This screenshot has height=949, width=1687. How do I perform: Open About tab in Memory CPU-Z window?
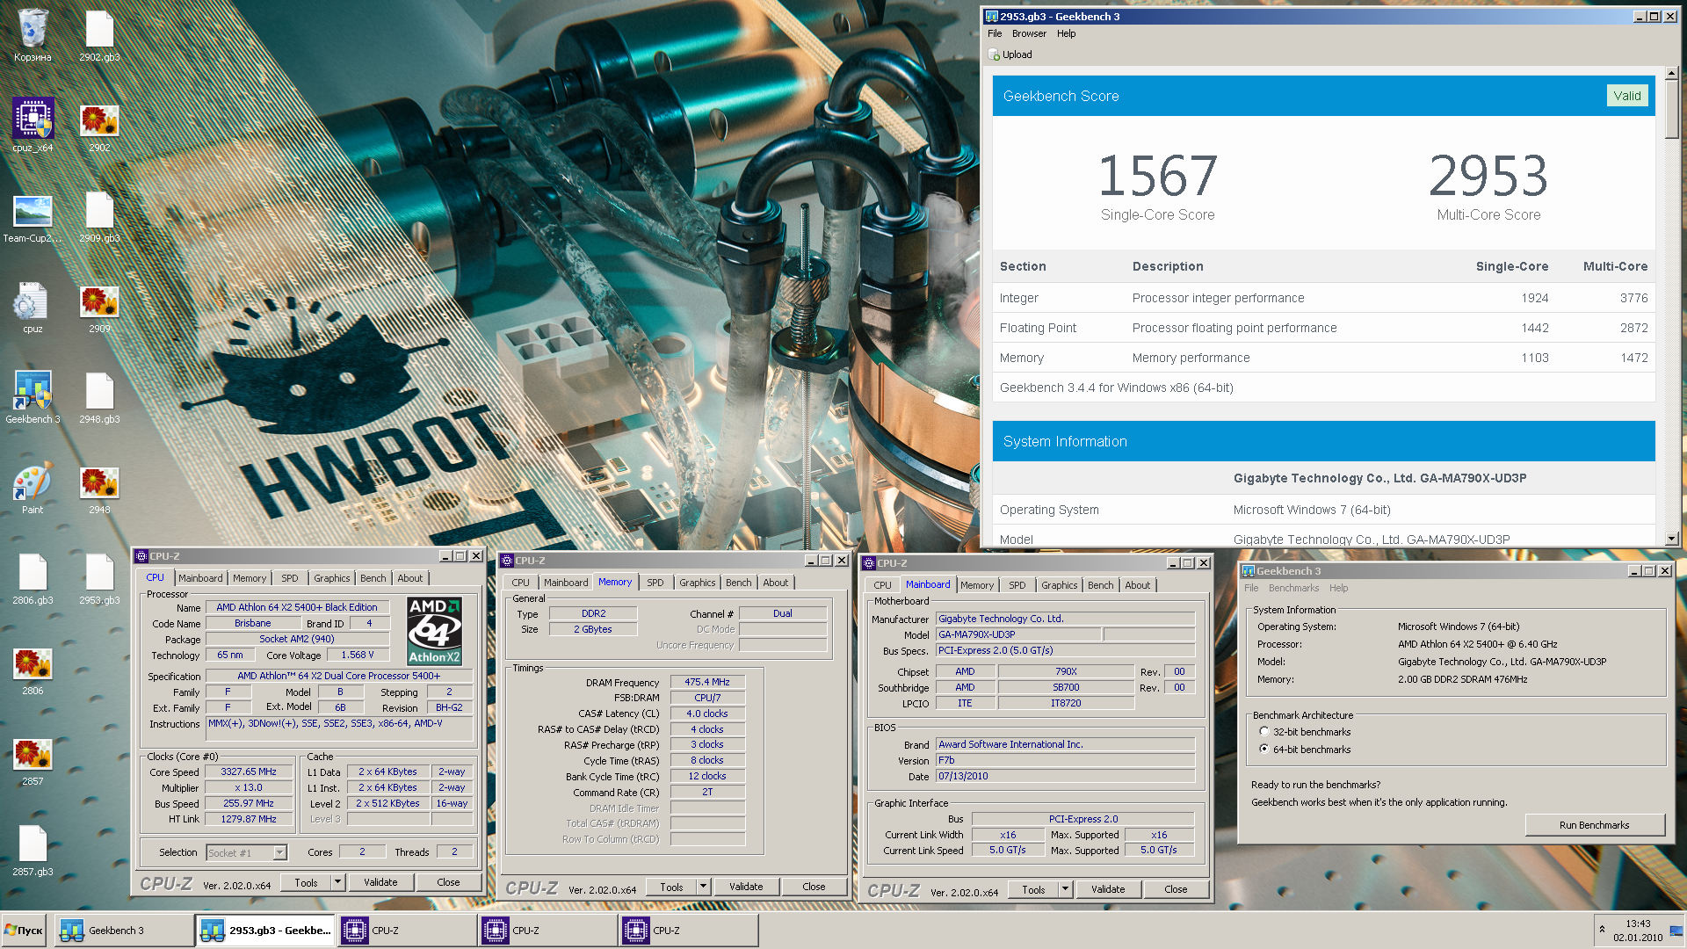click(775, 583)
